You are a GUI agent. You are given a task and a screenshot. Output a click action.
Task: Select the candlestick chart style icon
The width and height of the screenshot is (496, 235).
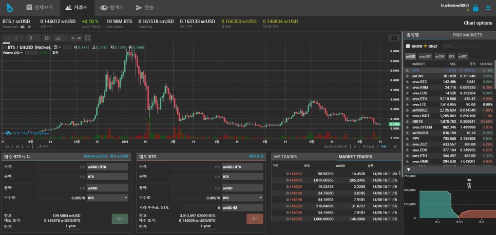31,38
